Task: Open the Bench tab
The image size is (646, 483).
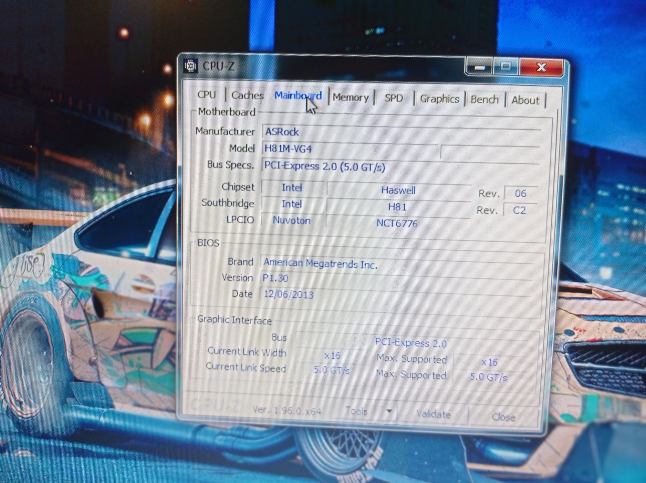Action: (484, 99)
